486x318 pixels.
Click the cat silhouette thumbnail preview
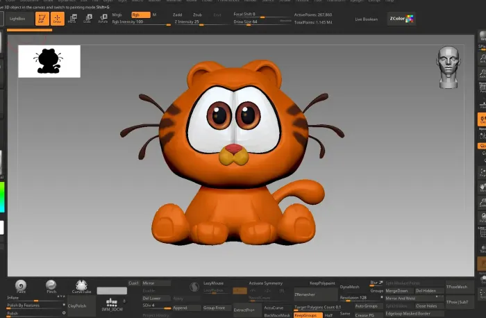(x=49, y=61)
